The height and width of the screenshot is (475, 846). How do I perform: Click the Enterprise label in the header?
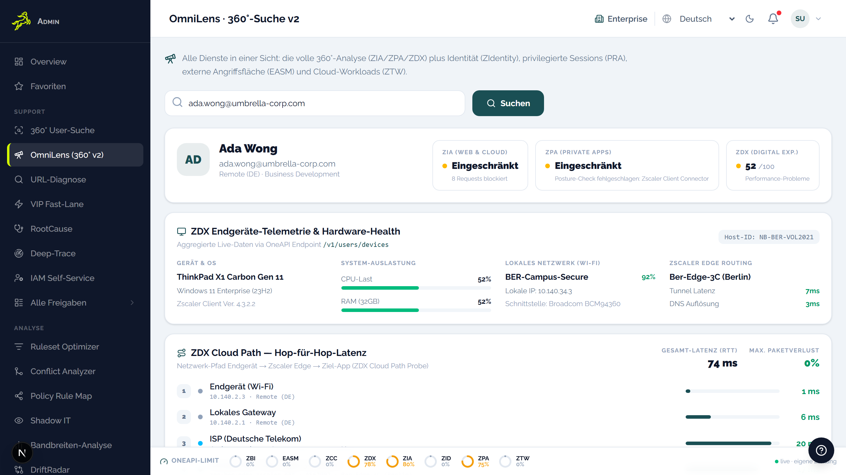[x=627, y=19]
